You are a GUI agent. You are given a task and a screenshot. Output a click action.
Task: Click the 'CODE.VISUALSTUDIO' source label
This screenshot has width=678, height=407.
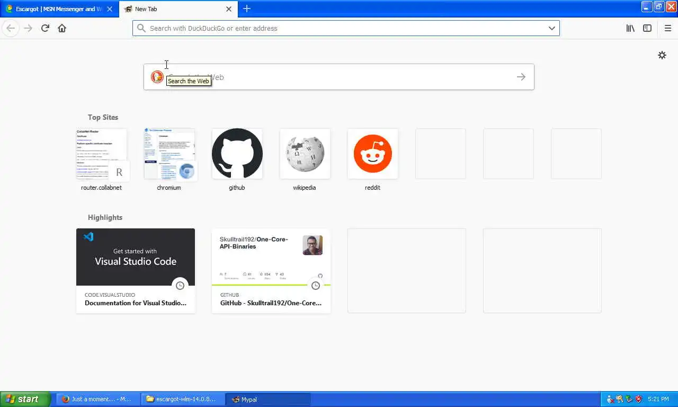(110, 295)
